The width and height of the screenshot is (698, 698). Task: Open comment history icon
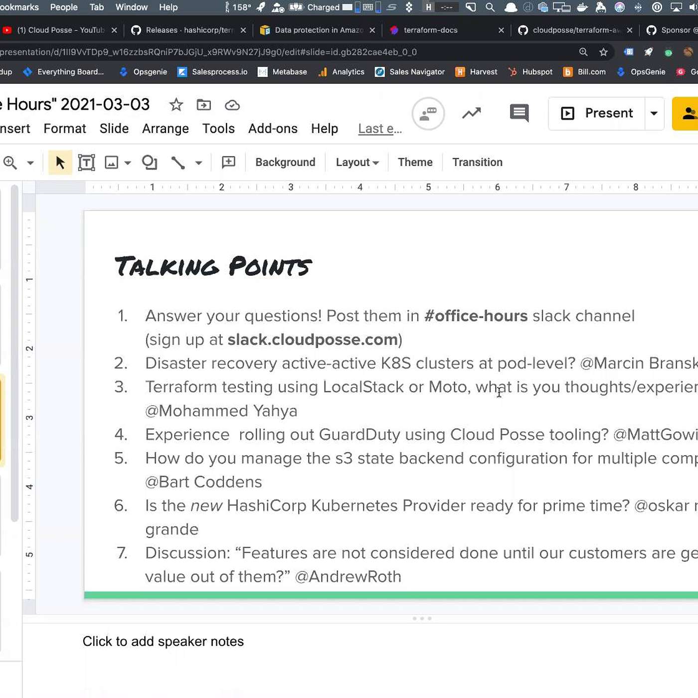pyautogui.click(x=519, y=113)
